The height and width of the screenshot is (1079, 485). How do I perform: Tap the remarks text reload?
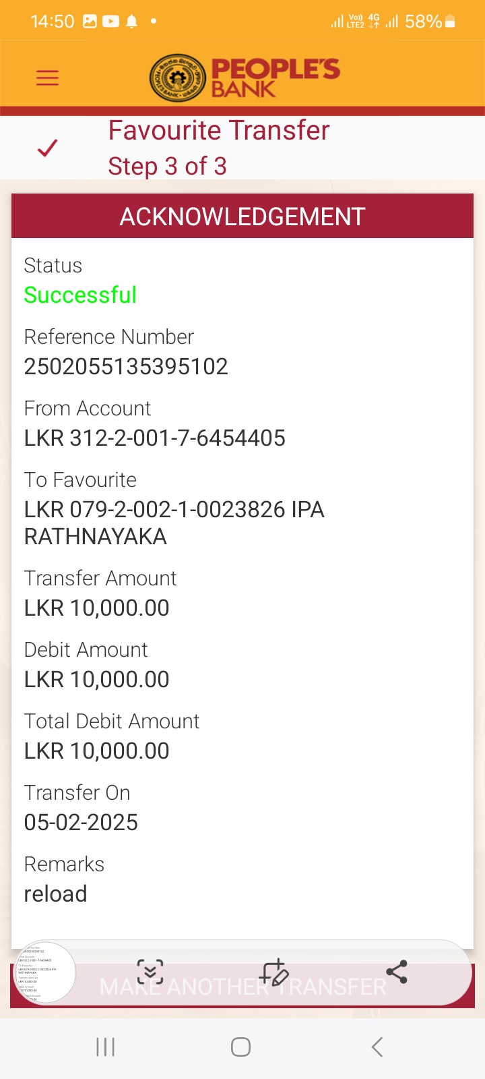[x=55, y=894]
